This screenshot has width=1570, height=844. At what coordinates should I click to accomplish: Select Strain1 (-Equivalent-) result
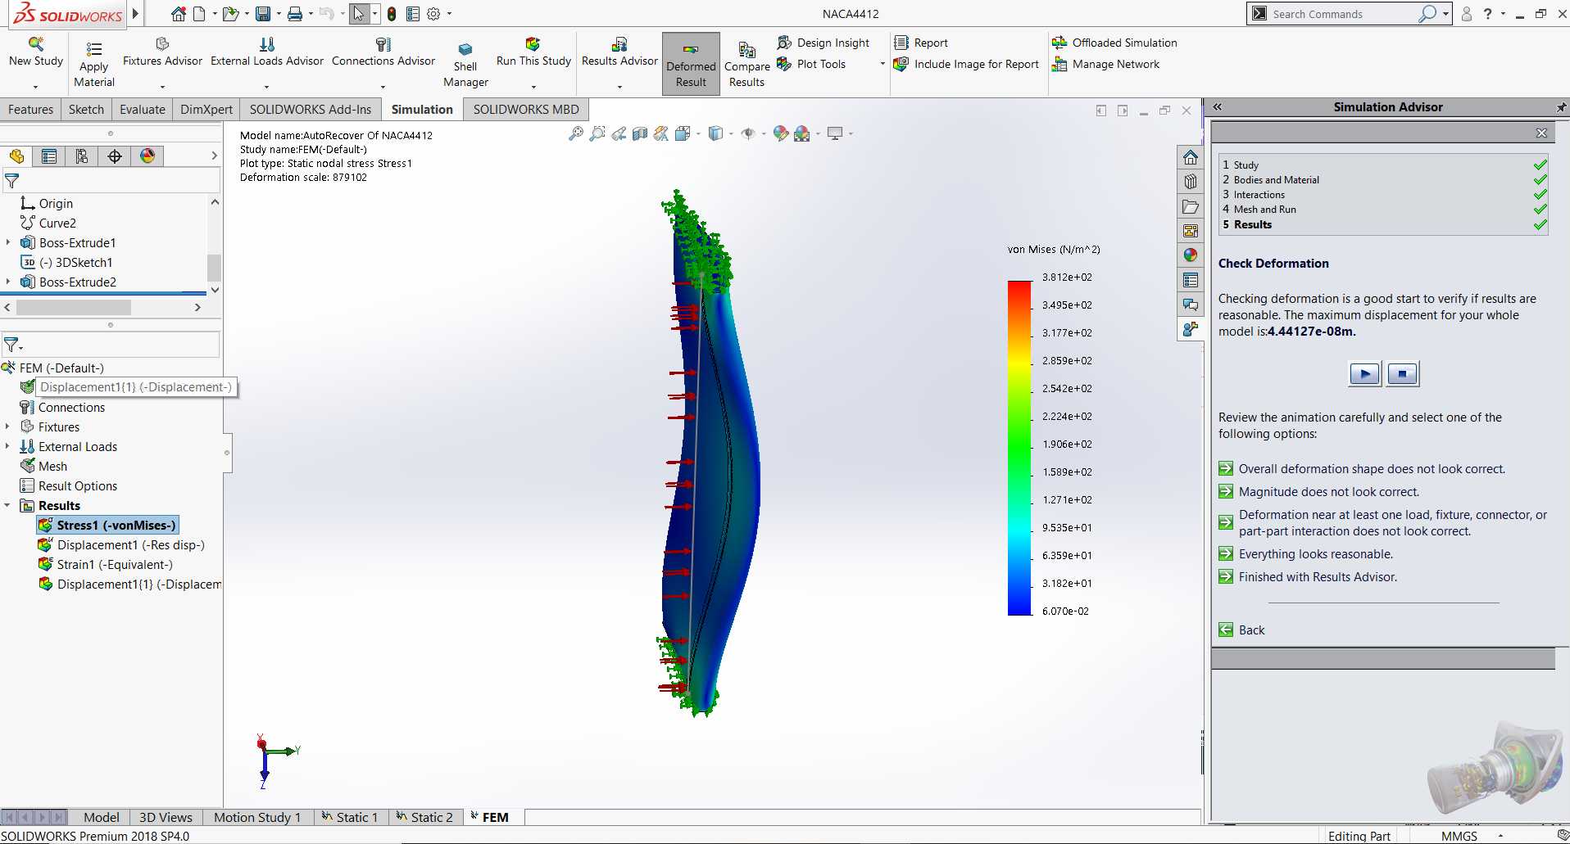coord(106,564)
